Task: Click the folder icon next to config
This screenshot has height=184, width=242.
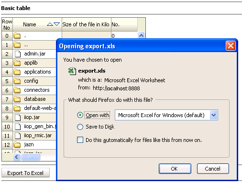Action: pyautogui.click(x=17, y=81)
